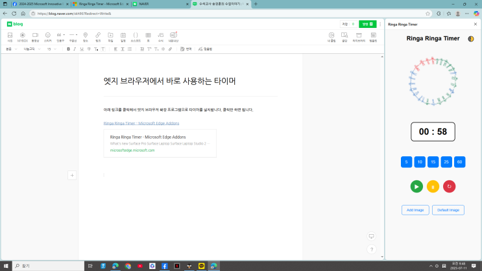Insert a photo with the 사진 icon

[10, 36]
